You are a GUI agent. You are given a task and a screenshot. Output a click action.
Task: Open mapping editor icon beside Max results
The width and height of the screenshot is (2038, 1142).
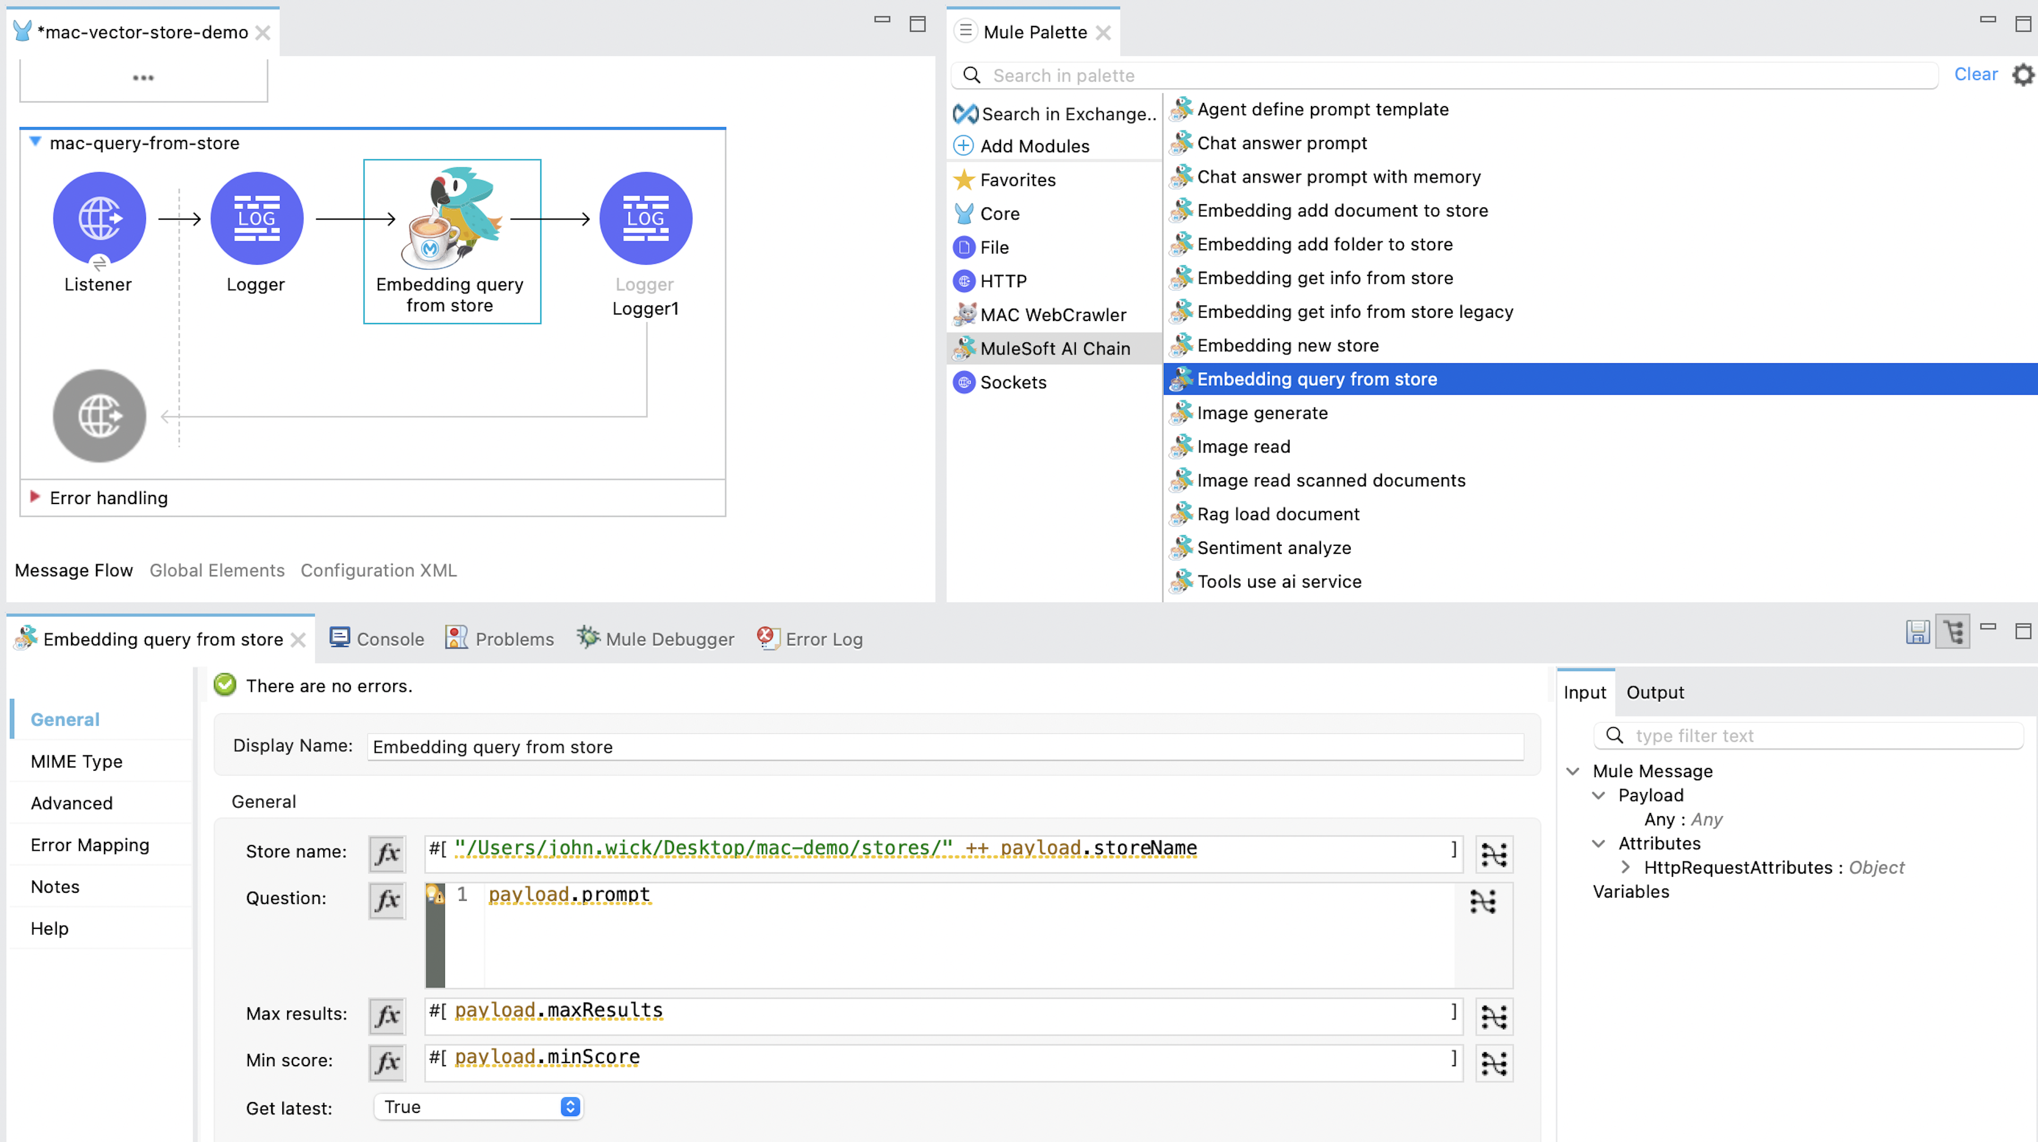(x=1493, y=1016)
